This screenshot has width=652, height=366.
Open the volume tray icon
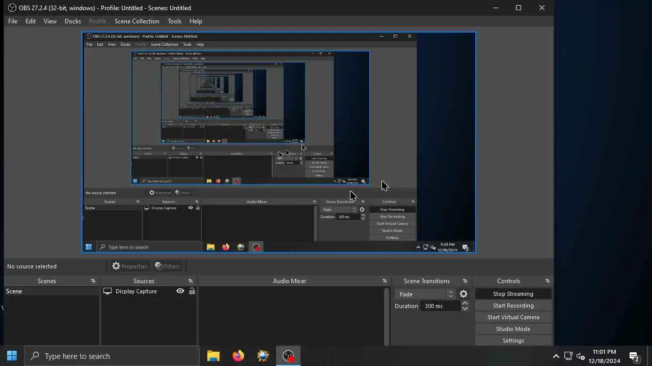pos(581,356)
